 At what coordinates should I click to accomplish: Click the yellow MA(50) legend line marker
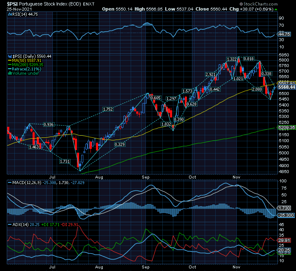click(x=10, y=61)
